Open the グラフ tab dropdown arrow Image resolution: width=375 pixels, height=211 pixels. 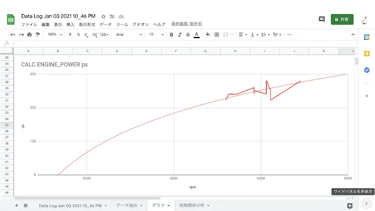coord(169,206)
